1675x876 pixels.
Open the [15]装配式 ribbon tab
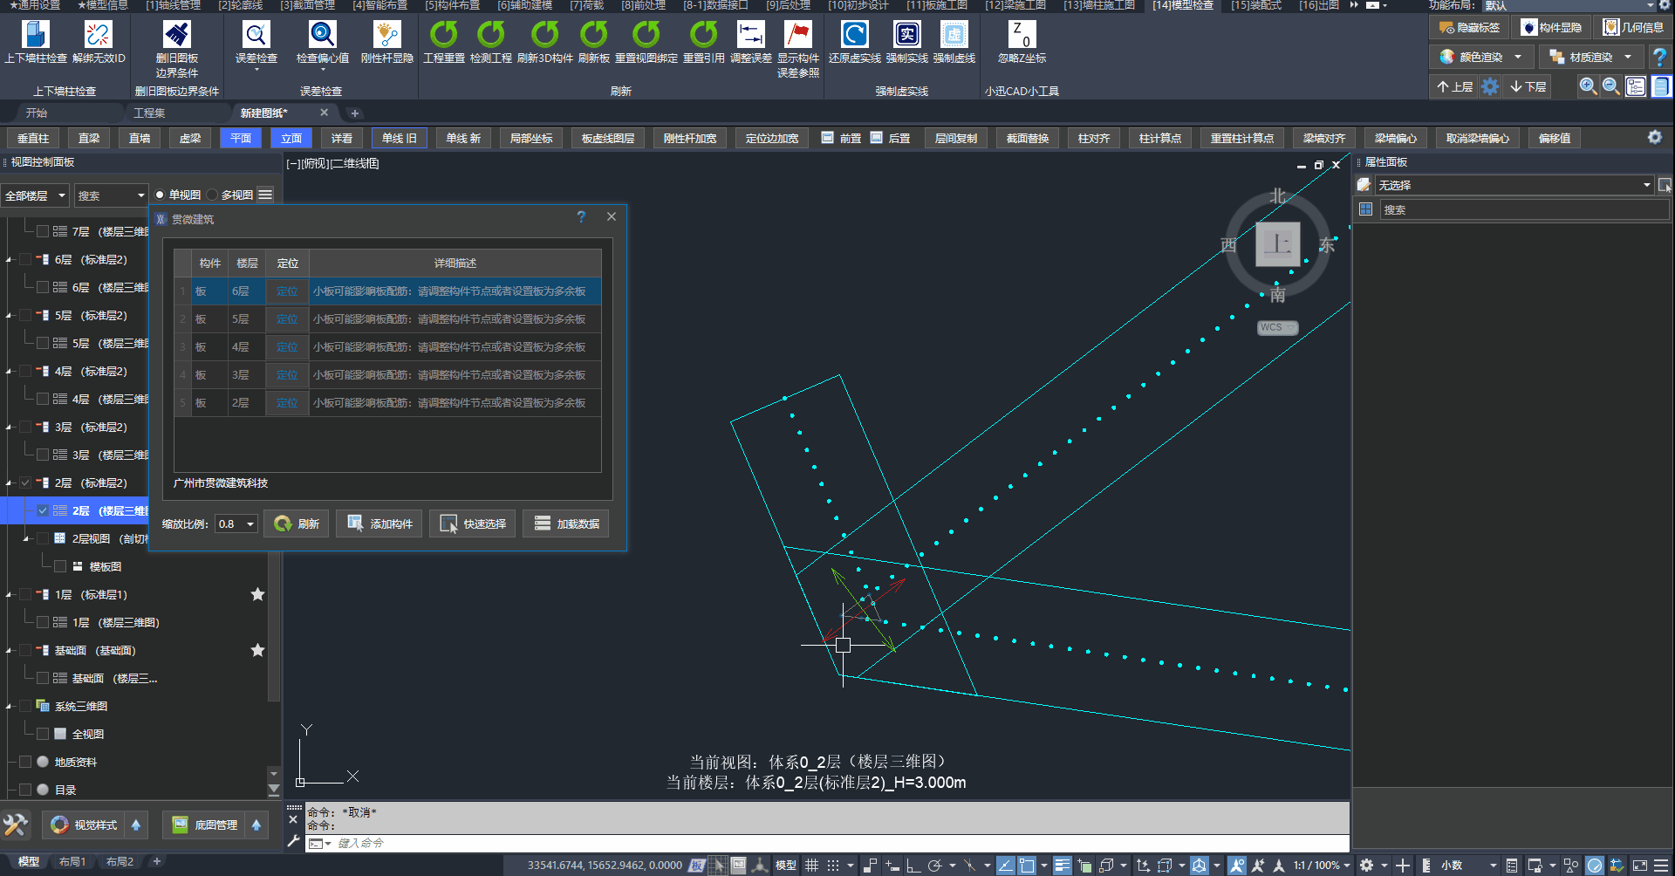point(1256,5)
